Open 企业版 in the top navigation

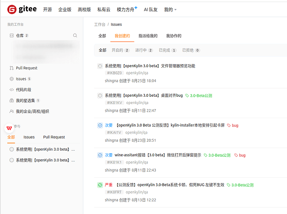(65, 9)
